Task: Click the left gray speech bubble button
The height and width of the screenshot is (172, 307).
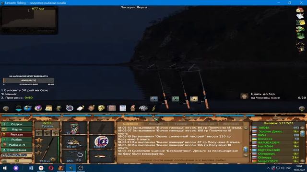Action: (x=6, y=108)
